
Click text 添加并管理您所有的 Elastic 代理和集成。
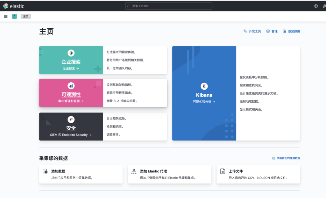[168, 178]
